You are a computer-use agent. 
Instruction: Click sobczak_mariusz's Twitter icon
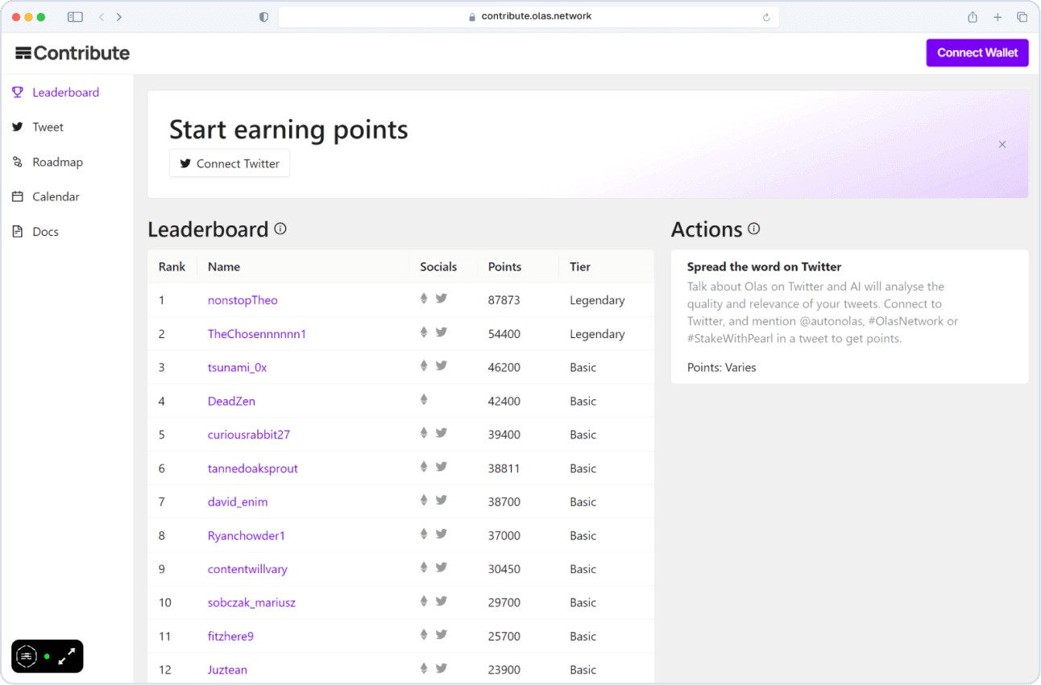click(x=442, y=600)
